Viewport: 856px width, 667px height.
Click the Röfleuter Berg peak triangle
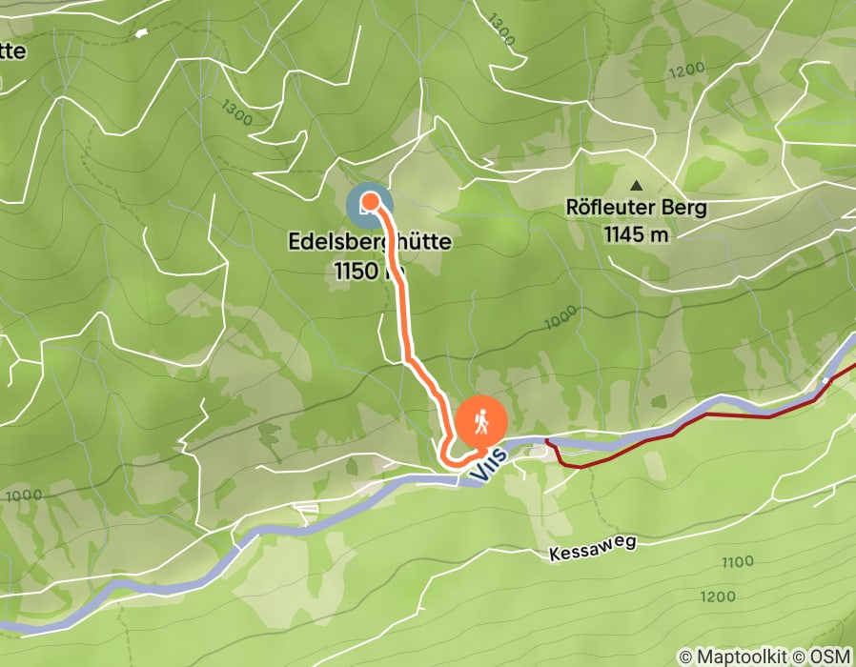tap(636, 186)
